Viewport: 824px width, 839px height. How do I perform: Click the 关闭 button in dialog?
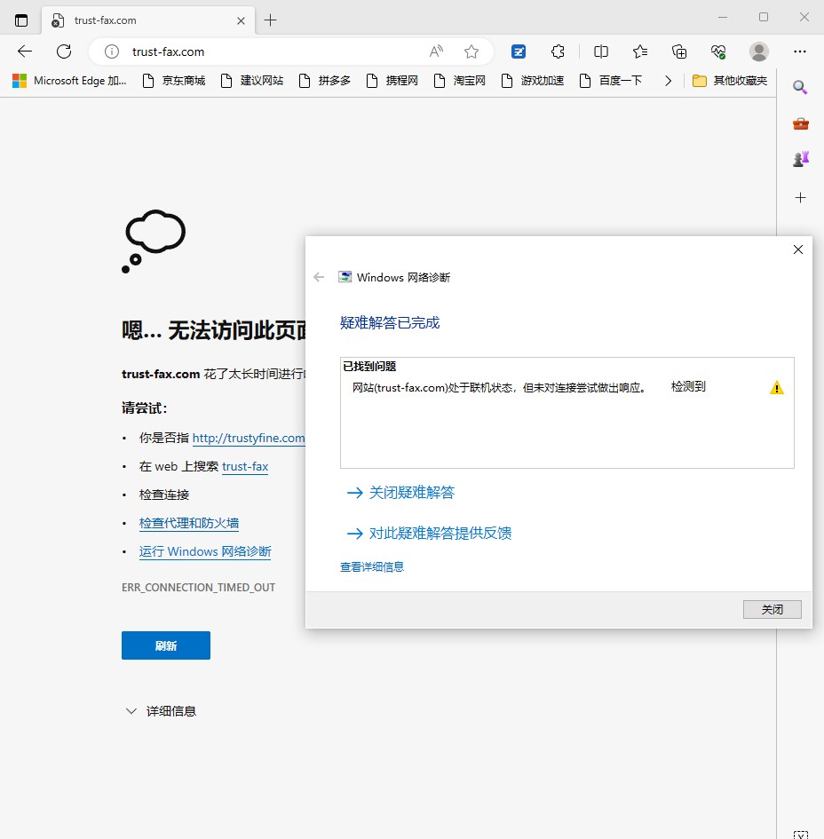point(772,609)
